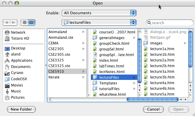This screenshot has width=195, height=116.
Task: Click the dimmed Open button
Action: [179, 109]
